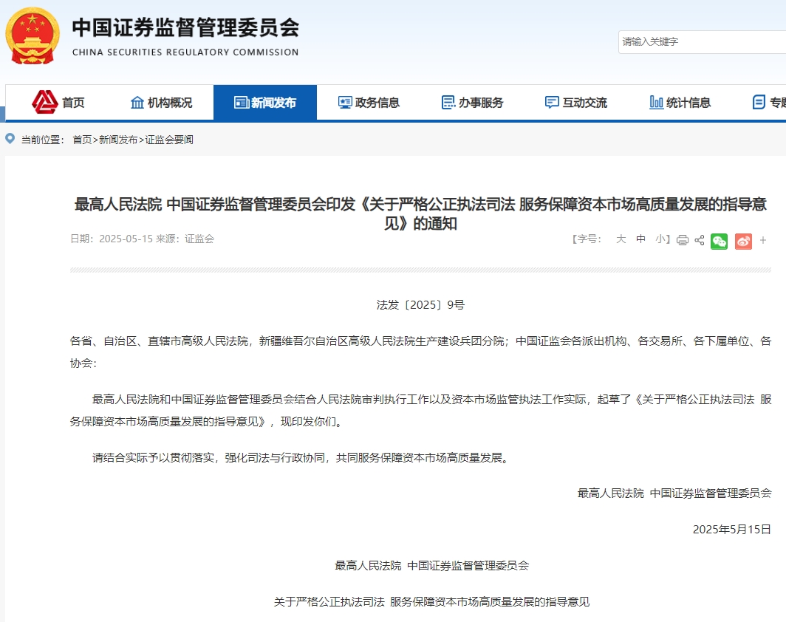Open the 统计信息 navigation tab

pyautogui.click(x=680, y=102)
